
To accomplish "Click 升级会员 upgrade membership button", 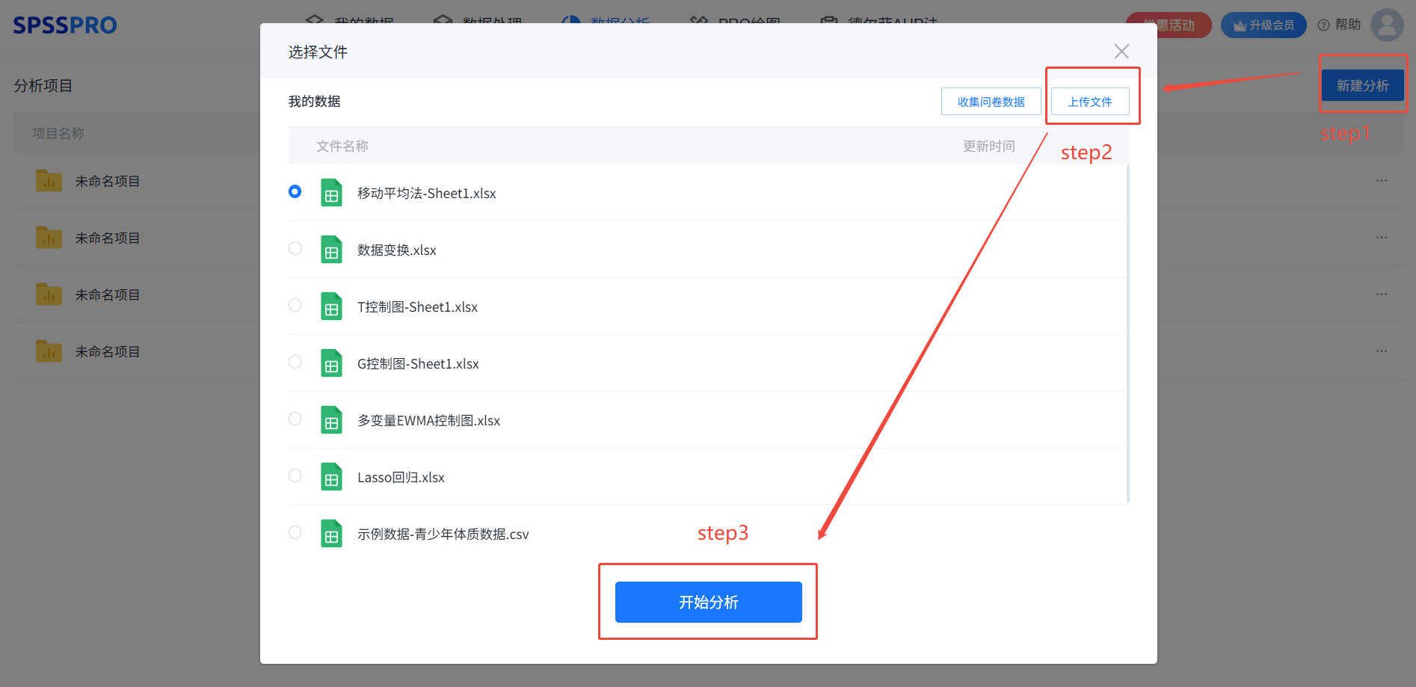I will pos(1263,25).
